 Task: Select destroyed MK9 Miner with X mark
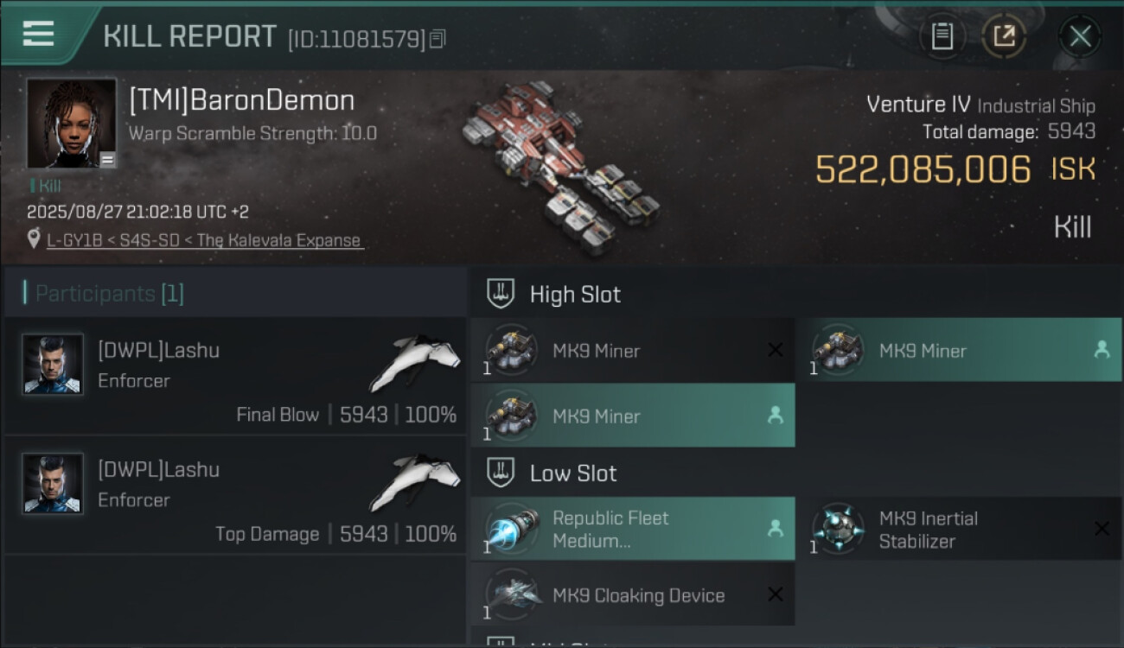tap(632, 350)
